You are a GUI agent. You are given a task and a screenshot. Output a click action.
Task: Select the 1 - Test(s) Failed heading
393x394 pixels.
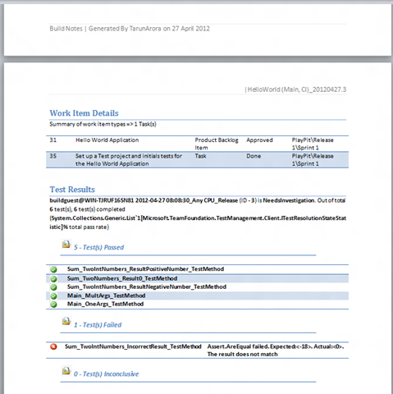[98, 325]
